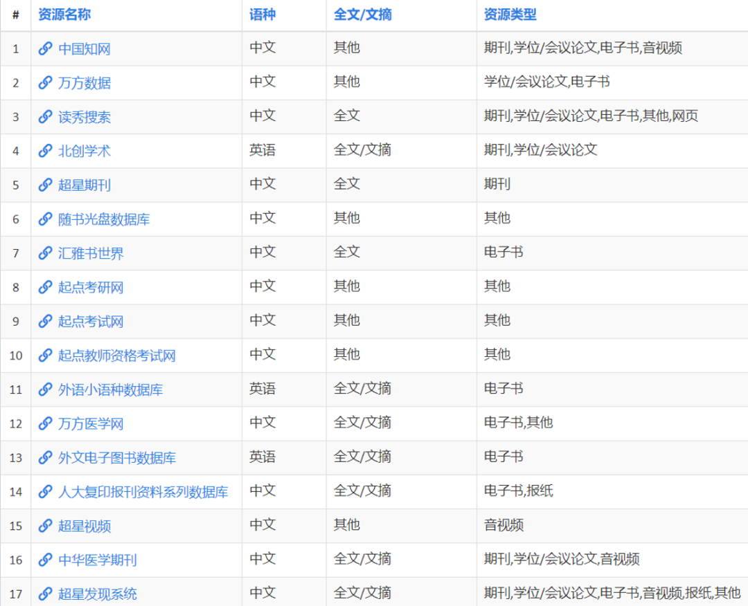Screen dimensions: 748x606
Task: Click the link icon beside 中华医学期刊
Action: click(45, 560)
